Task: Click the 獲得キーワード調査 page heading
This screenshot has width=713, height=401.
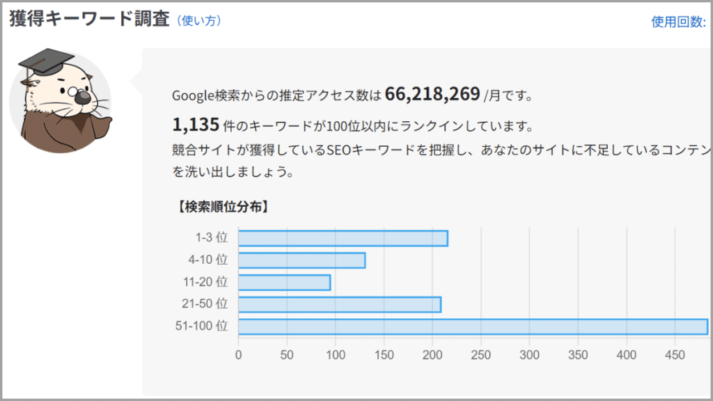Action: coord(89,19)
